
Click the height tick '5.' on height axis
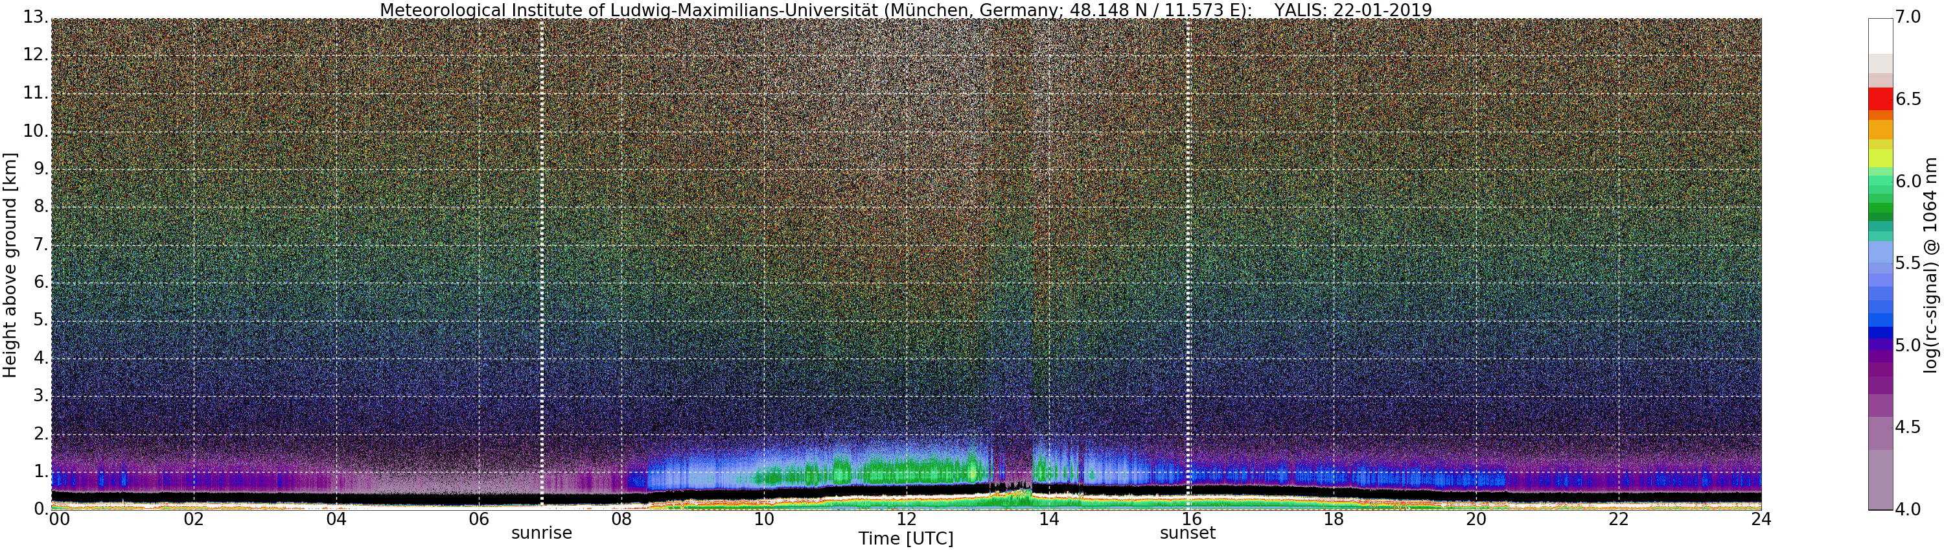pyautogui.click(x=40, y=320)
